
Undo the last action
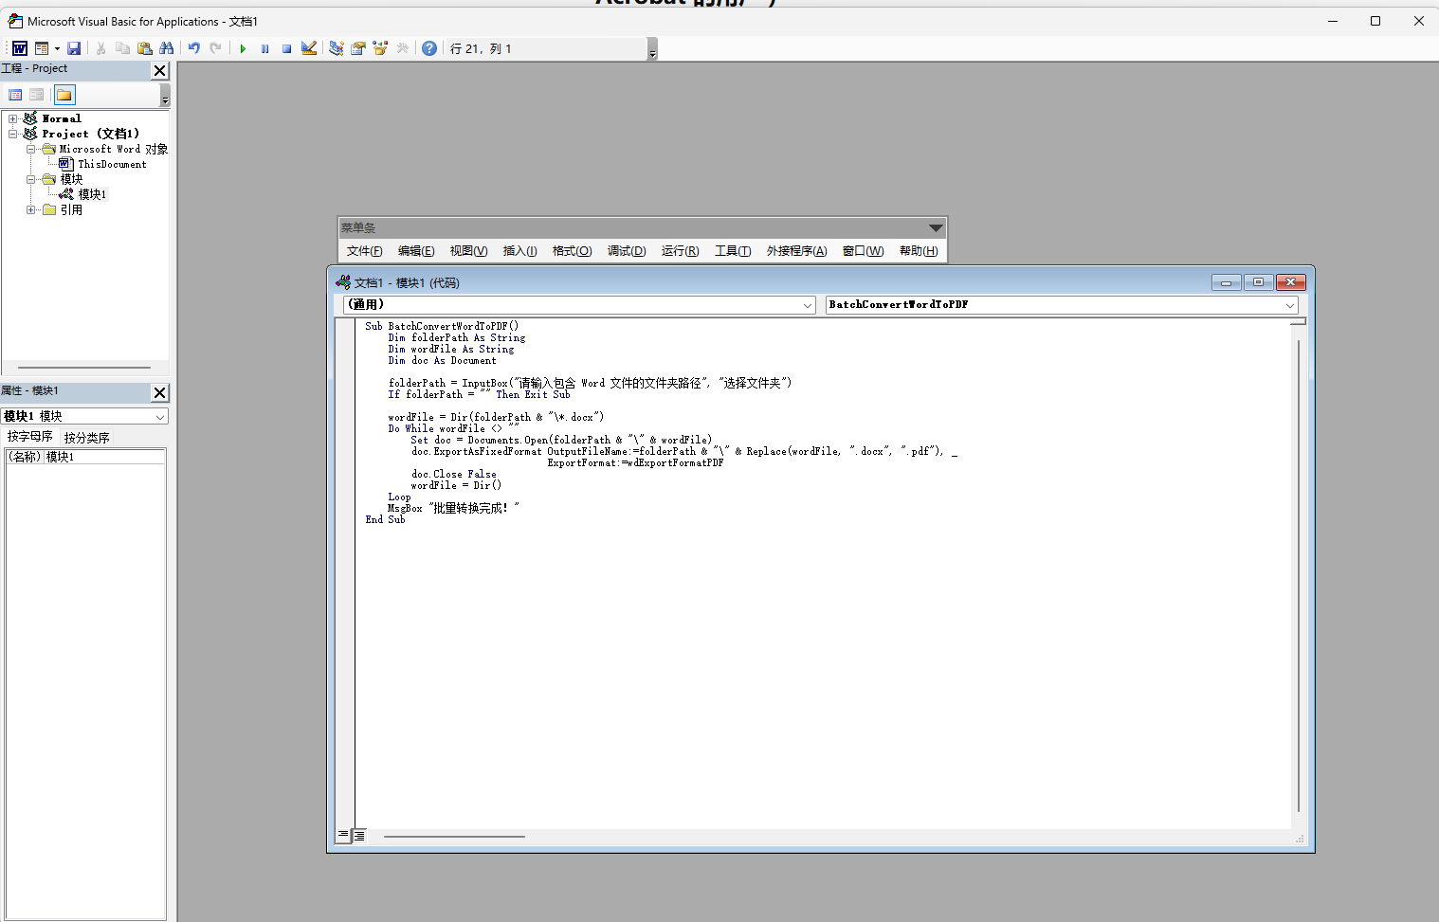tap(193, 48)
